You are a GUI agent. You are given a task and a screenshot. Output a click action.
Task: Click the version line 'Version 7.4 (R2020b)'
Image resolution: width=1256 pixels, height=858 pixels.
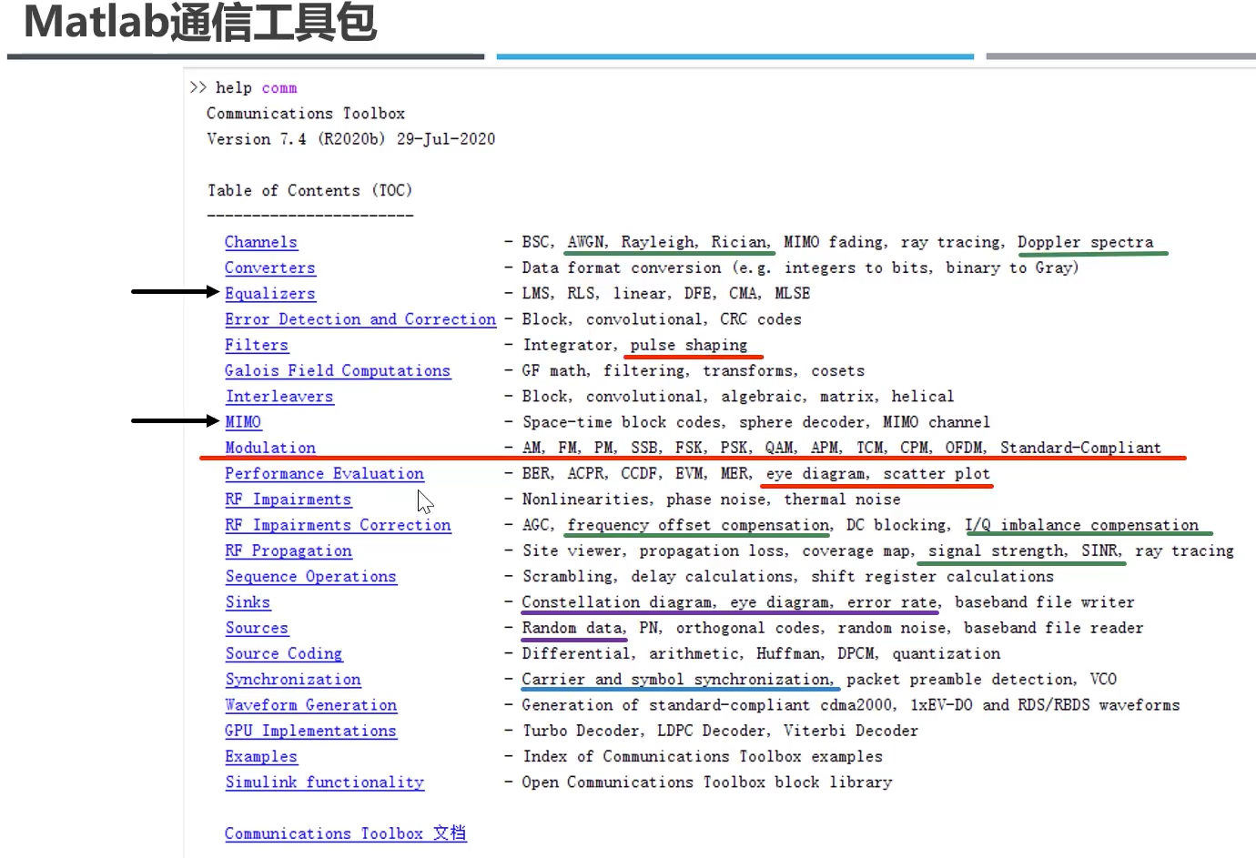point(296,139)
